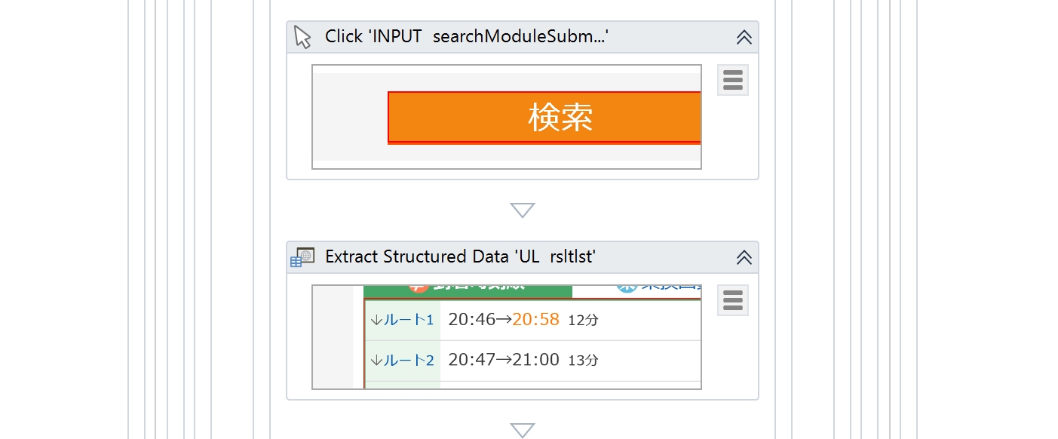Viewport: 1058px width, 439px height.
Task: Click the gray area left of the 検索 button preview
Action: click(350, 117)
